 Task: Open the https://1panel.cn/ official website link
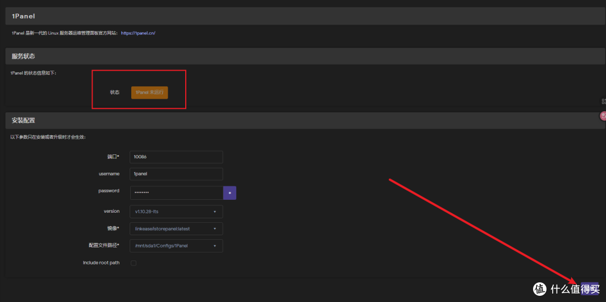tap(138, 33)
